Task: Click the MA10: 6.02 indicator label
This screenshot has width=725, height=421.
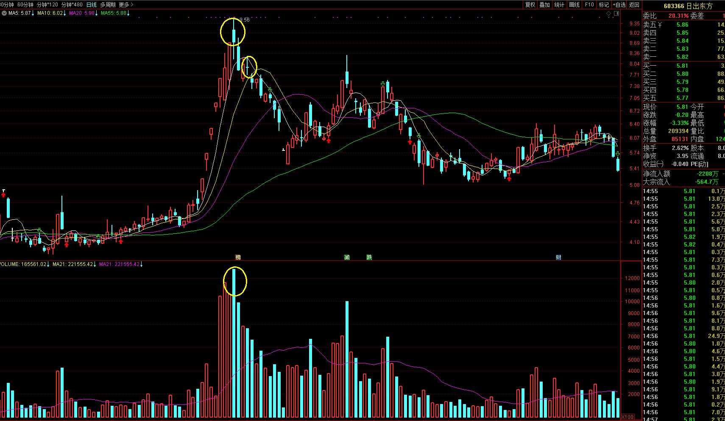Action: tap(51, 13)
